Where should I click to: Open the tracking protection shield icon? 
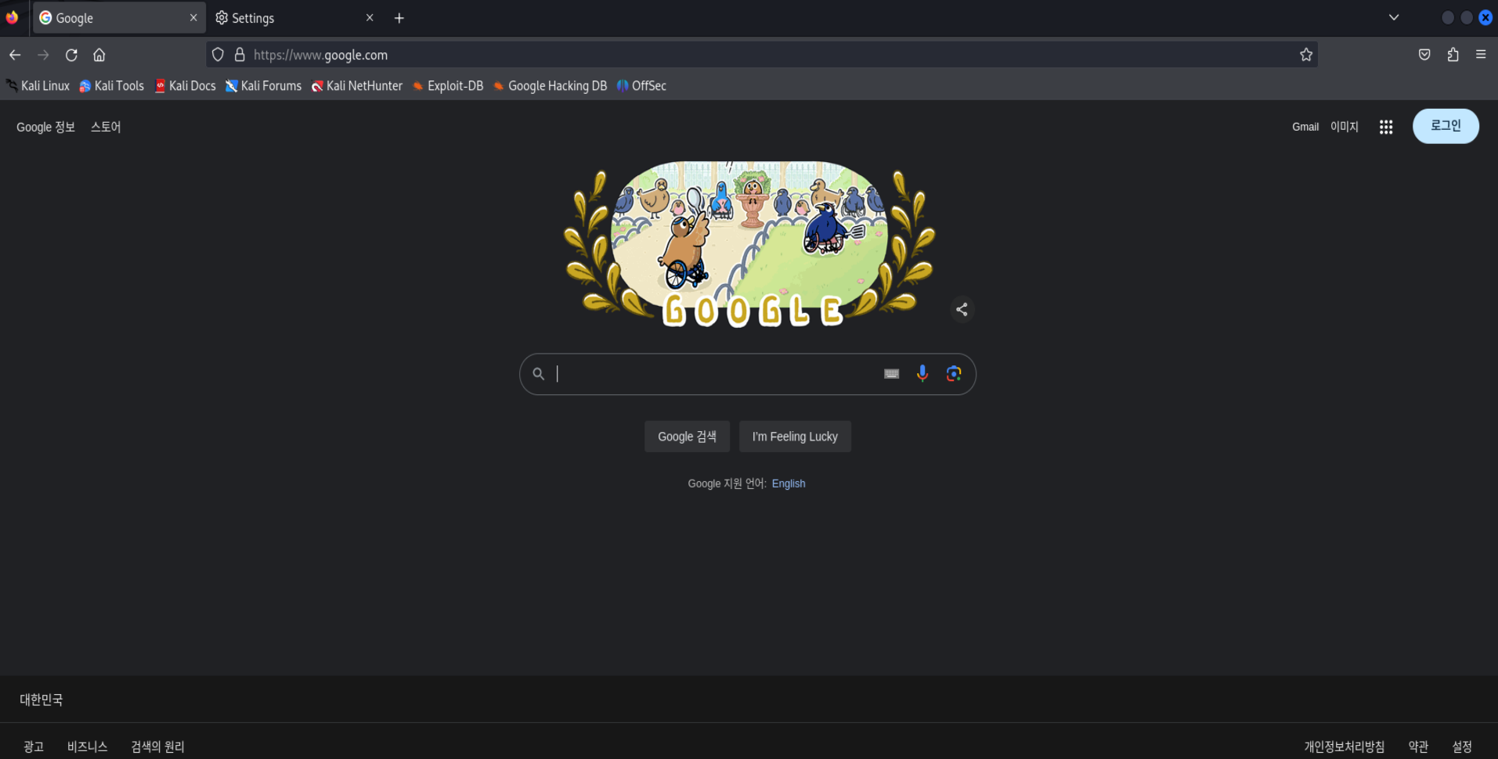click(x=218, y=55)
